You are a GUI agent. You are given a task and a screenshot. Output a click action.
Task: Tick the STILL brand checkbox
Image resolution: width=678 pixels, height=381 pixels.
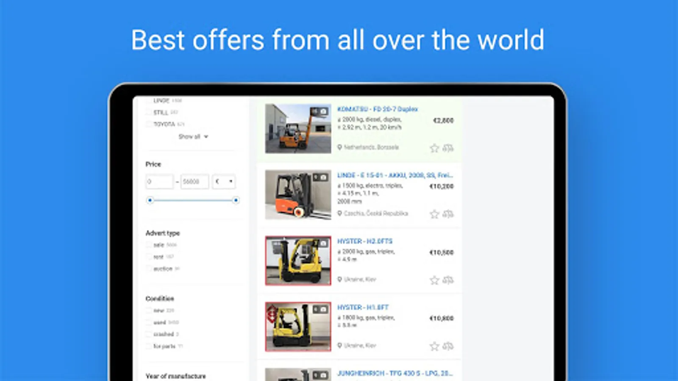tap(148, 112)
